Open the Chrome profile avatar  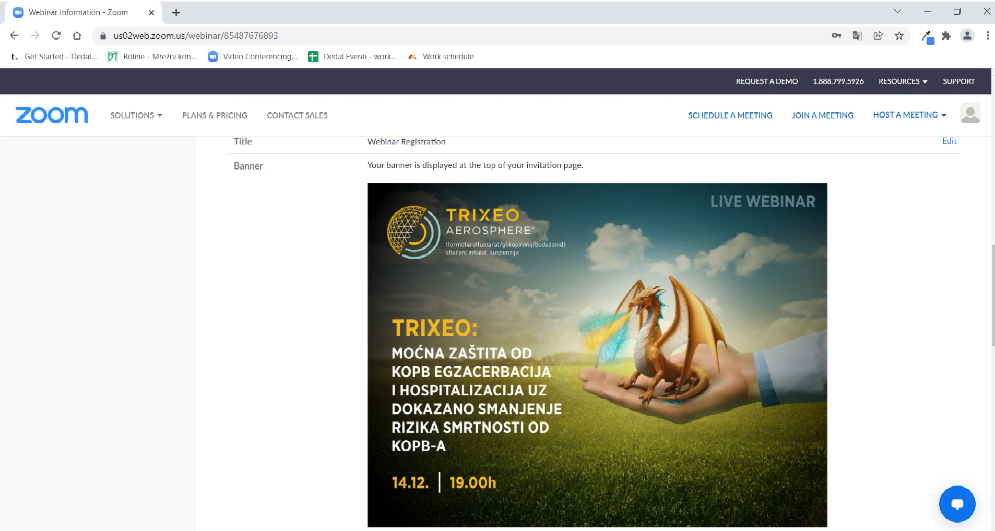pyautogui.click(x=967, y=35)
